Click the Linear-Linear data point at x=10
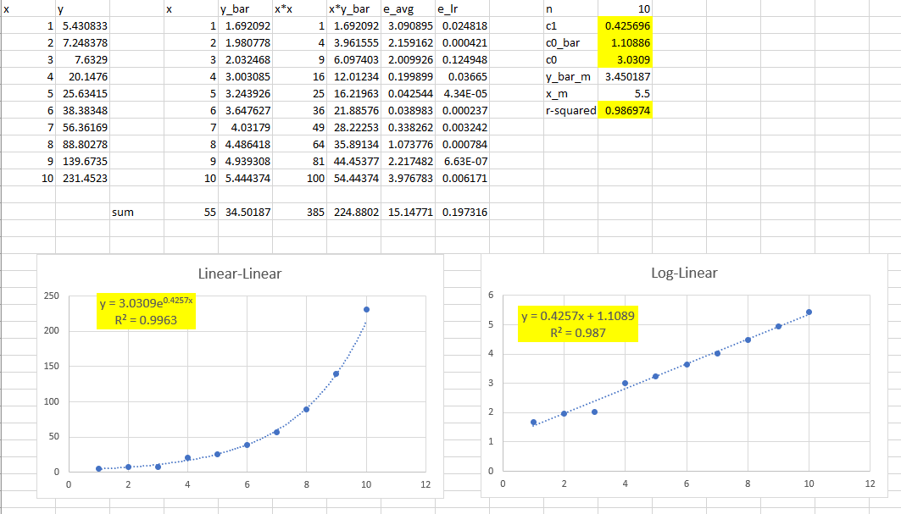The height and width of the screenshot is (514, 901). pyautogui.click(x=367, y=310)
